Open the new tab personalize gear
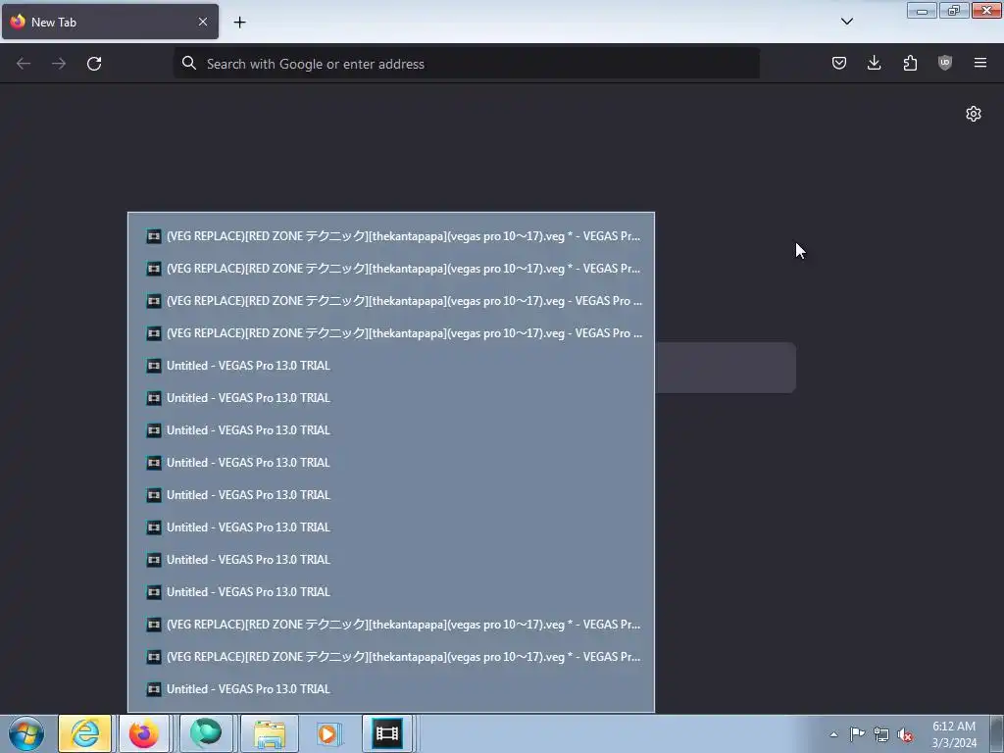 point(974,114)
